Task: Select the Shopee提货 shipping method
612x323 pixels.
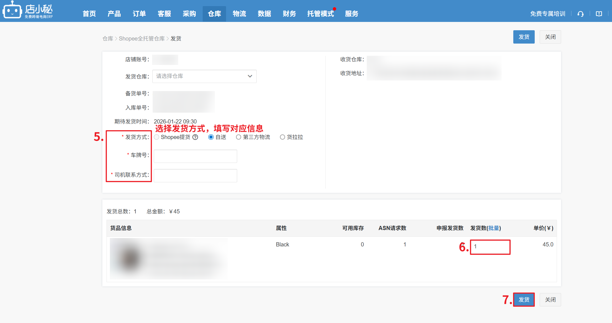Action: (157, 137)
